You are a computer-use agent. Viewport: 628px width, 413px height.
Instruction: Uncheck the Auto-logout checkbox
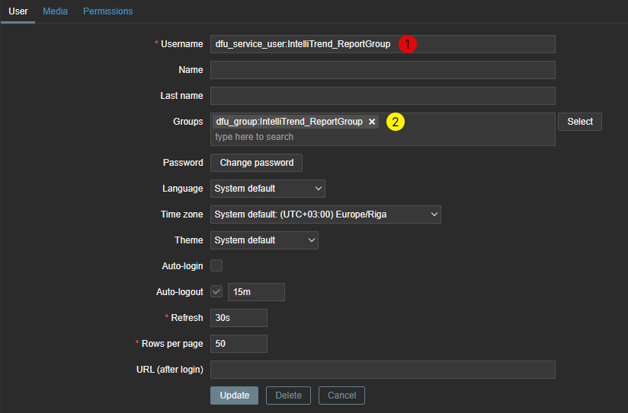(216, 291)
